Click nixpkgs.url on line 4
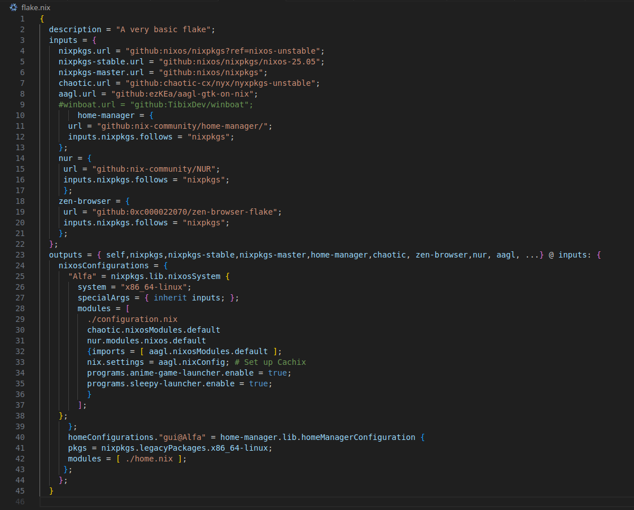Screen dimensions: 634x510 tap(85, 51)
